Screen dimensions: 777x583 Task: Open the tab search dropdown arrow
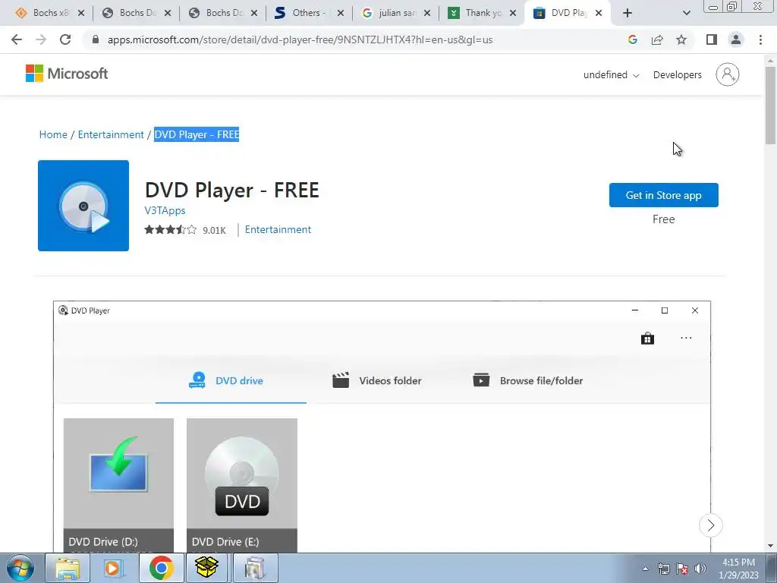pyautogui.click(x=686, y=13)
